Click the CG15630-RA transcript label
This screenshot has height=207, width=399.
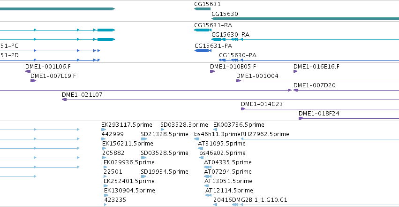click(231, 35)
